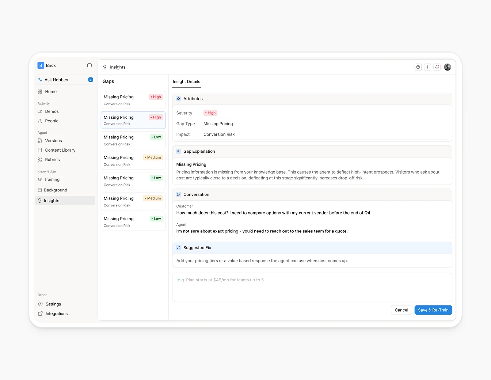Screen dimensions: 491x380
Task: Select the first High severity gap
Action: coord(133,100)
